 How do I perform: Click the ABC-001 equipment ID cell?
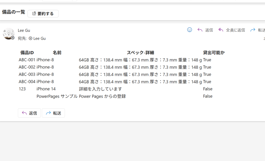point(27,60)
